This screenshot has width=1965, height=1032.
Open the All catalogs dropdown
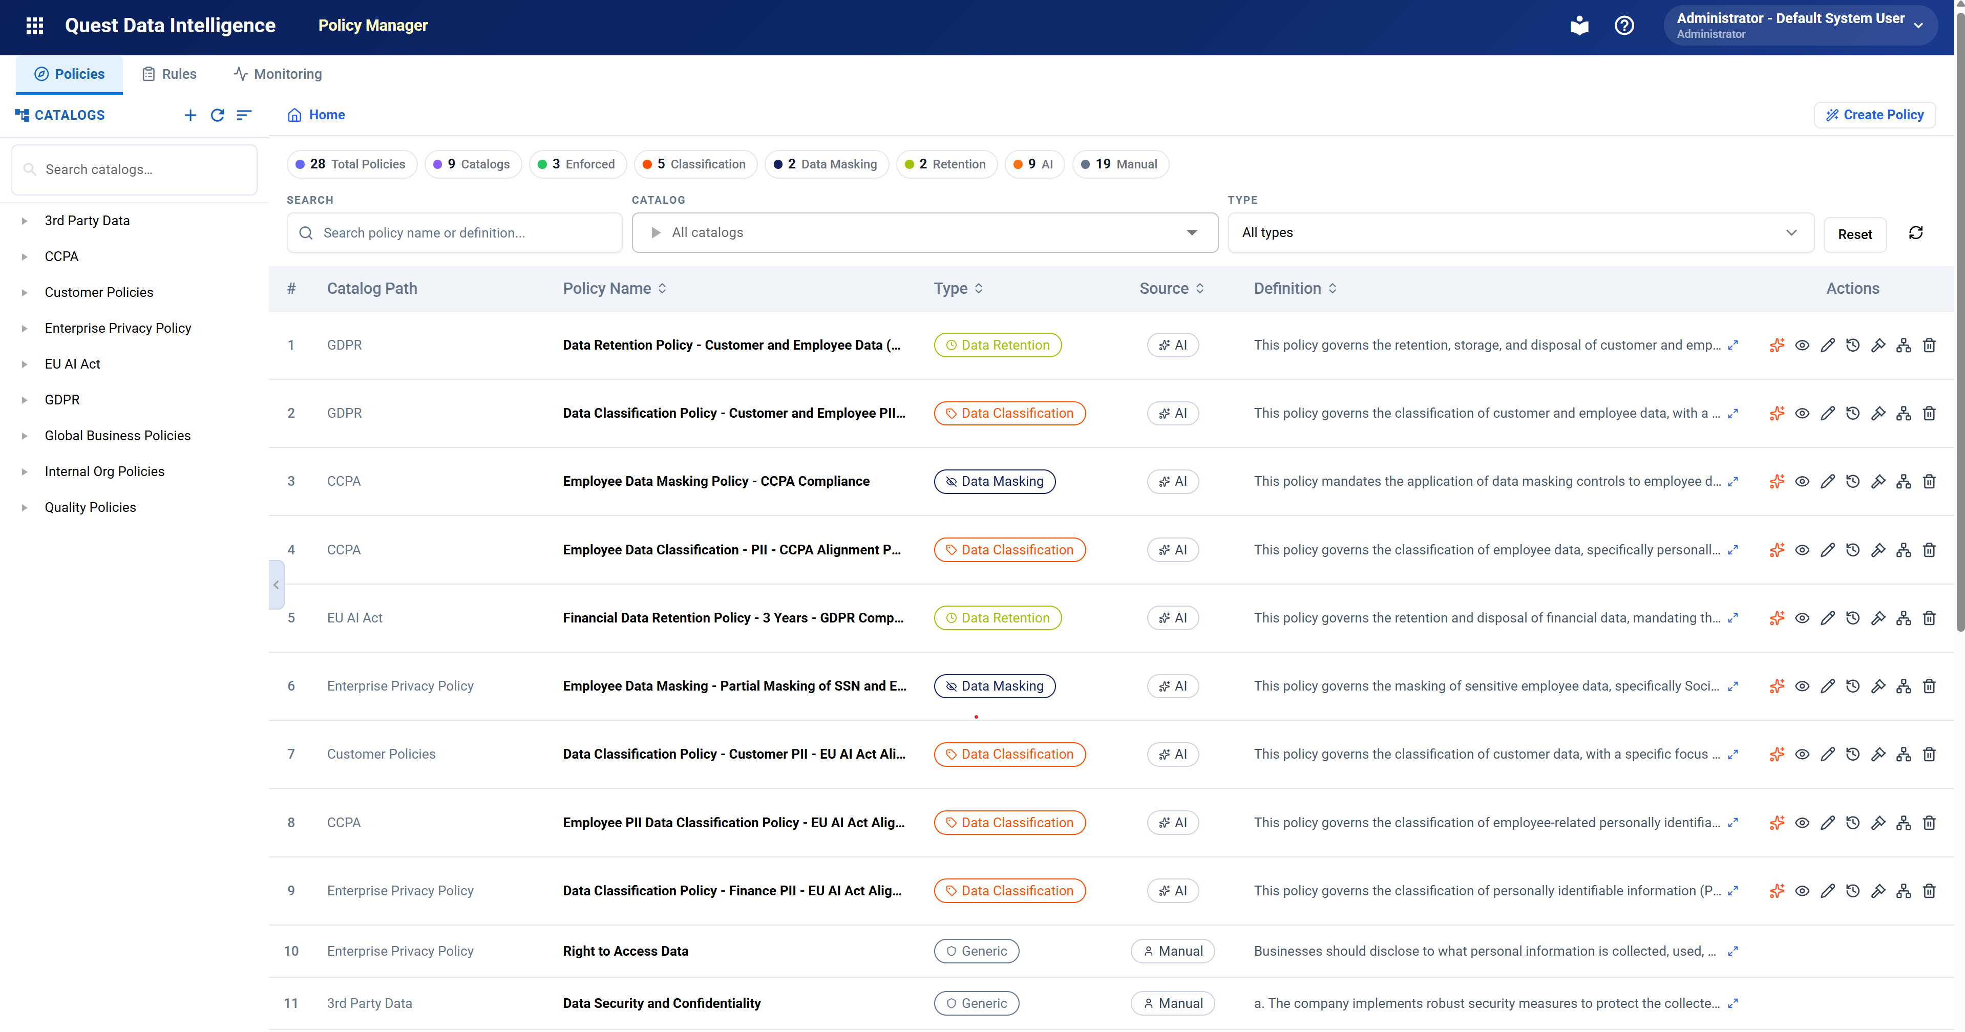[x=924, y=232]
